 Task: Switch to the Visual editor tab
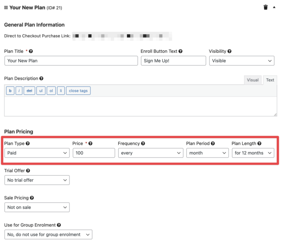[252, 80]
